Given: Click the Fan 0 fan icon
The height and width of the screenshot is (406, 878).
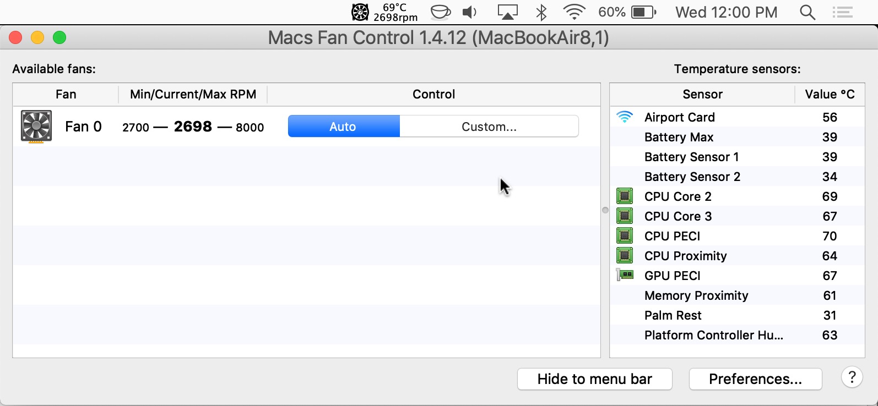Looking at the screenshot, I should (x=36, y=127).
